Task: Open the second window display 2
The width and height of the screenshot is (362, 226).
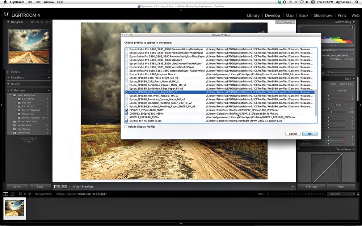Action: click(12, 194)
